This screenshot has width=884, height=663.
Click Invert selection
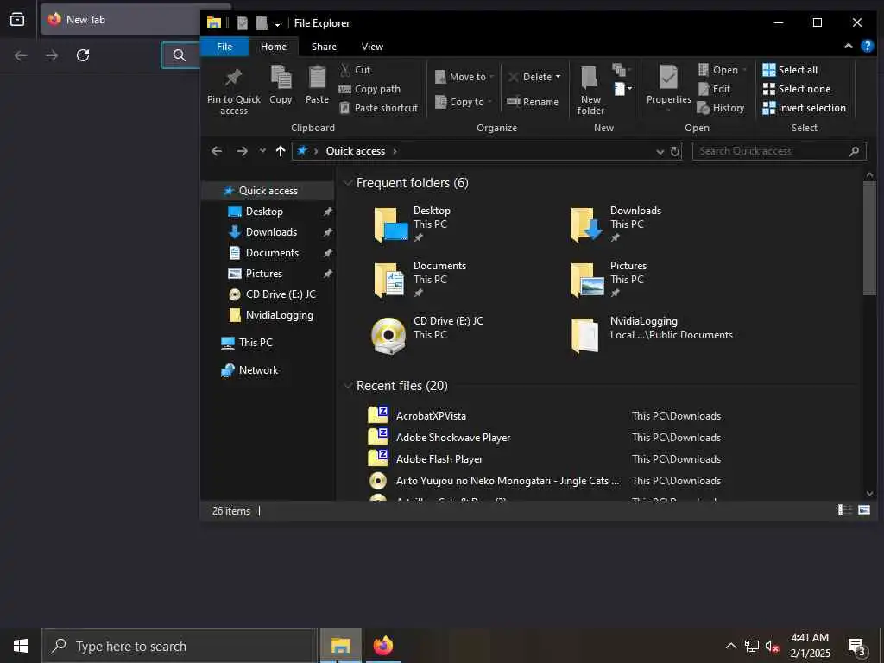(804, 108)
